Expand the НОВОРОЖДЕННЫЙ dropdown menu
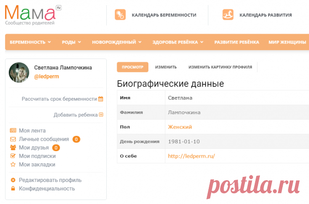309x204 pixels. (117, 42)
